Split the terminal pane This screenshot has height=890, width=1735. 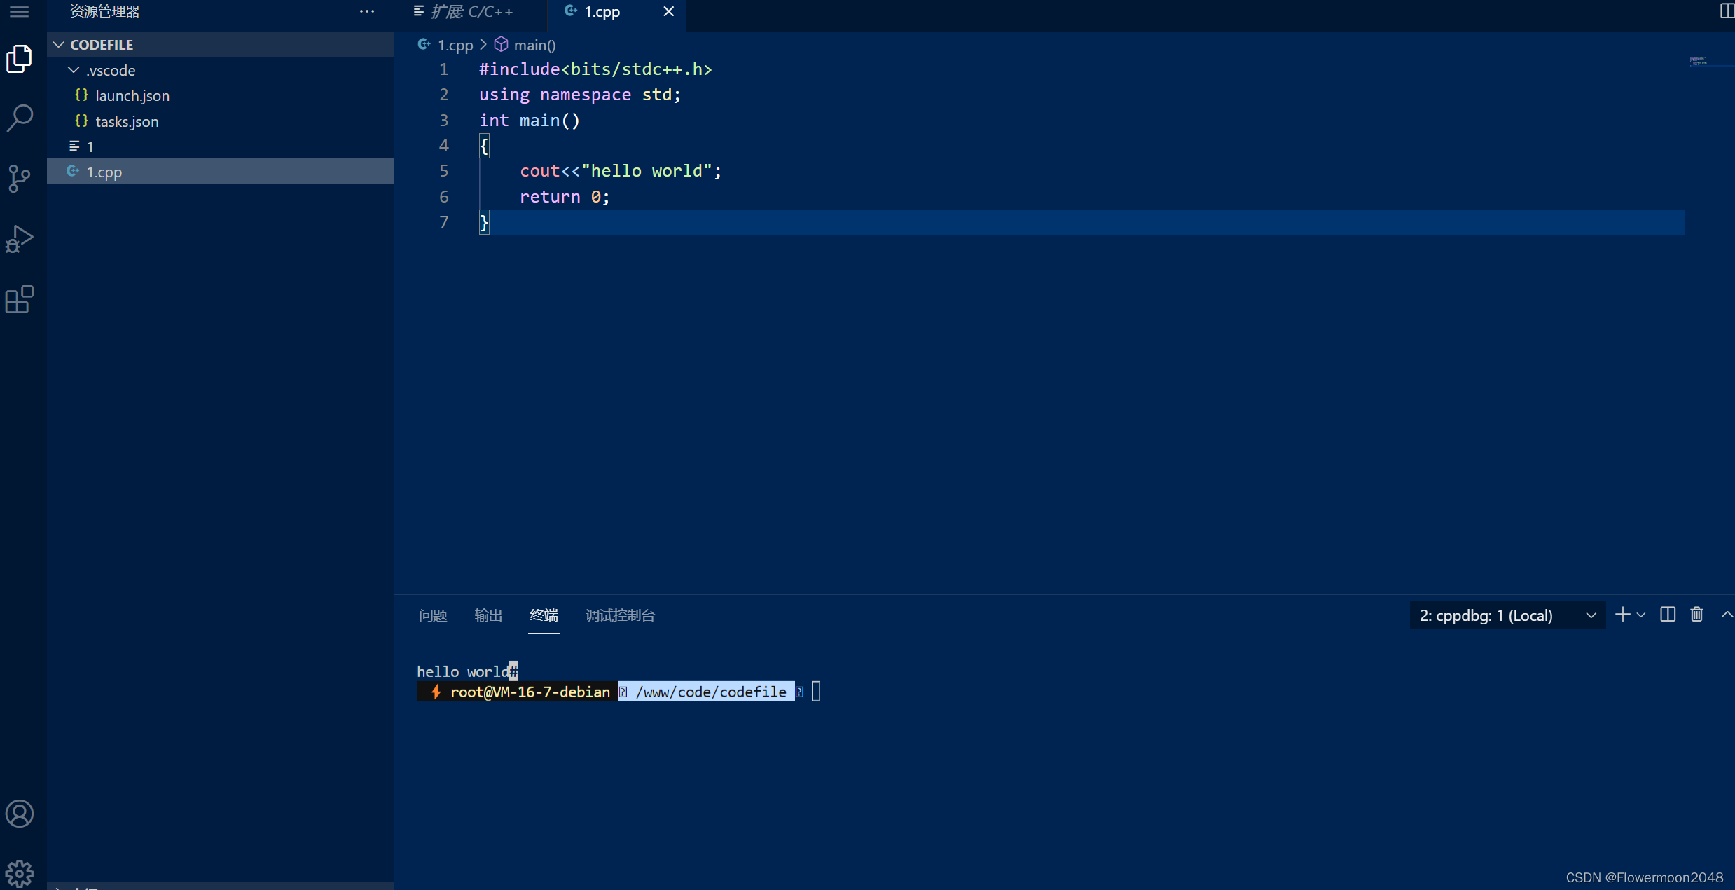tap(1668, 615)
